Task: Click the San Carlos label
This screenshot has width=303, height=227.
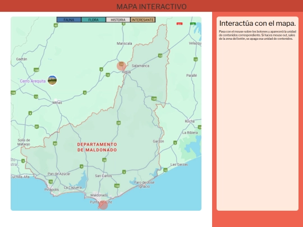Action: [103, 175]
